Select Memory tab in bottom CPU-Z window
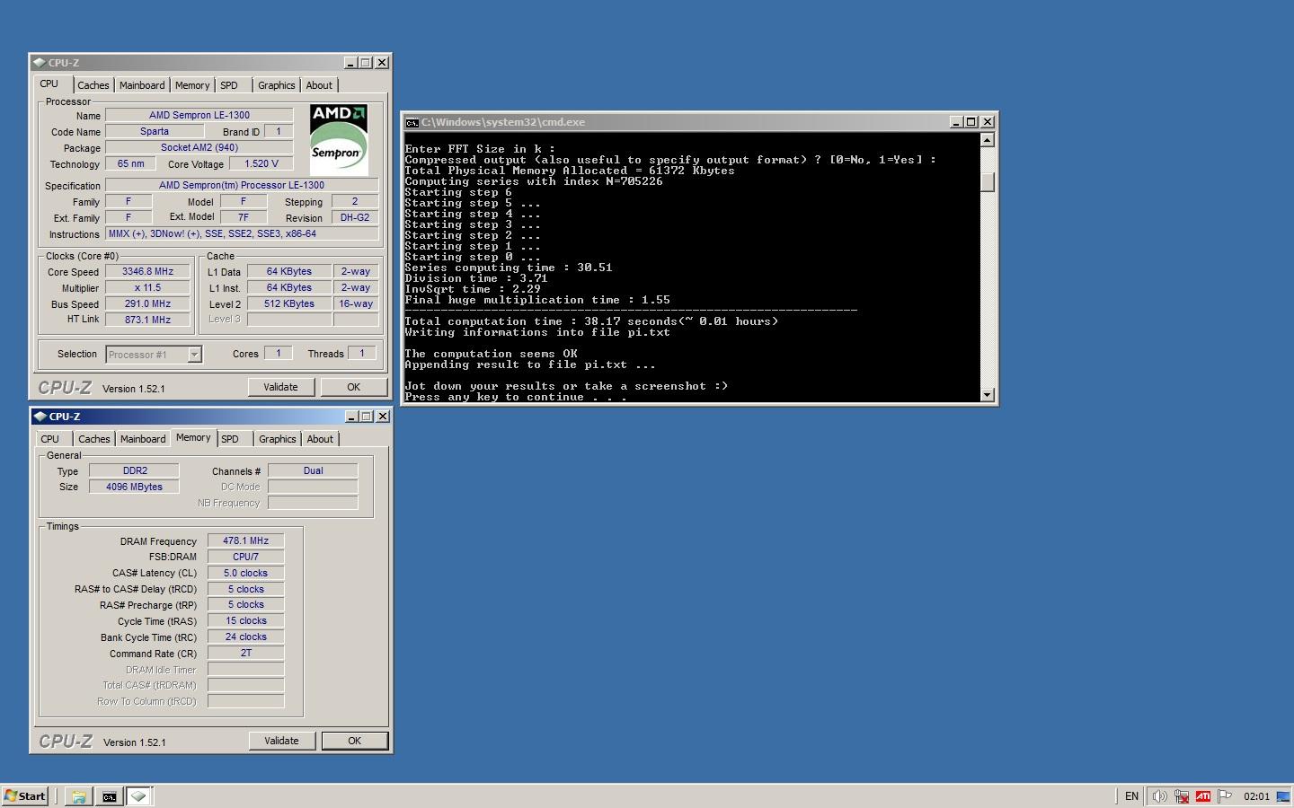 (x=193, y=438)
